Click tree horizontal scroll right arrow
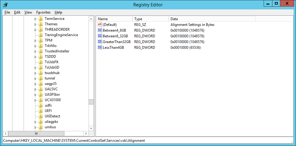This screenshot has width=296, height=146. [x=86, y=133]
